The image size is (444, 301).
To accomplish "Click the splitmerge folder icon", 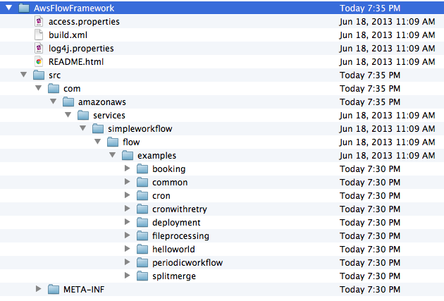I will point(142,276).
